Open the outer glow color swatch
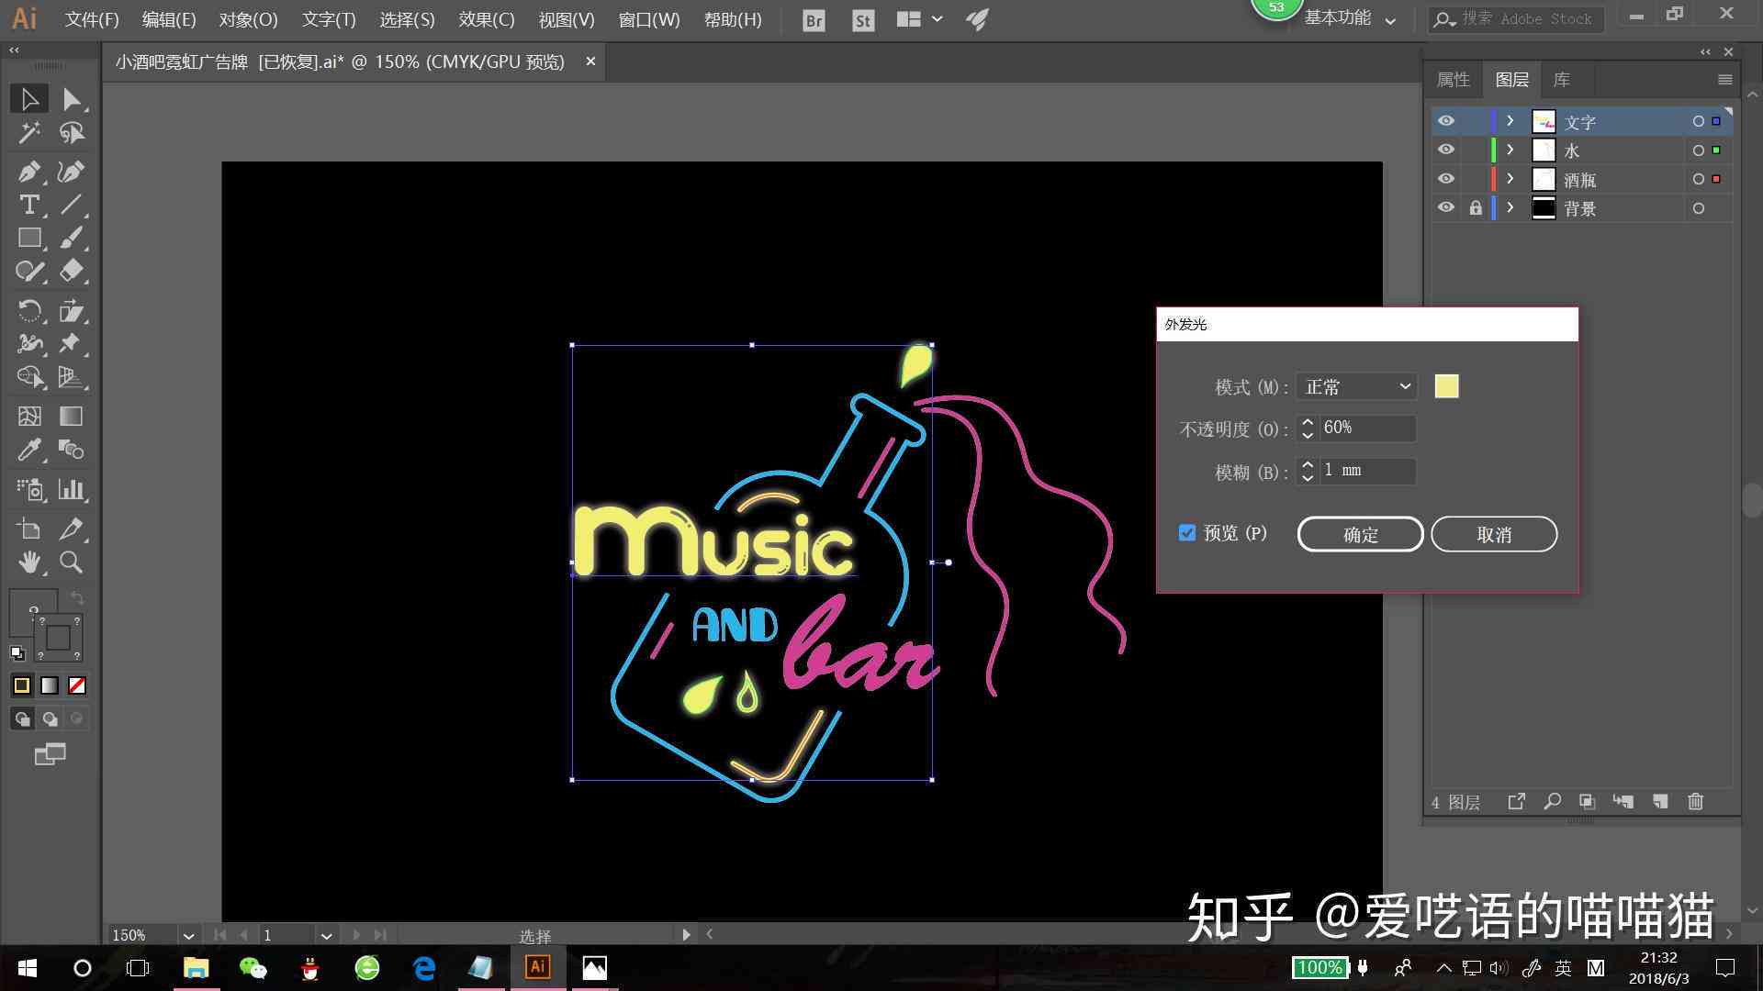The width and height of the screenshot is (1763, 991). tap(1446, 386)
